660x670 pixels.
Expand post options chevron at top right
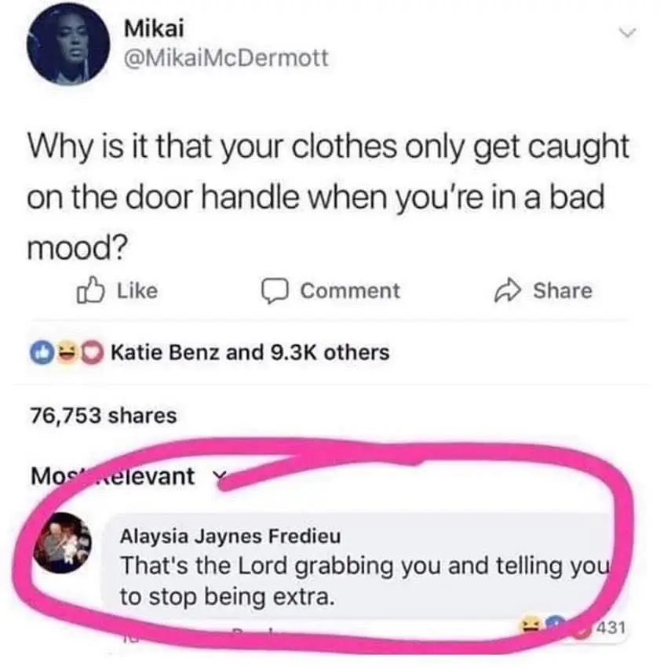pyautogui.click(x=627, y=32)
